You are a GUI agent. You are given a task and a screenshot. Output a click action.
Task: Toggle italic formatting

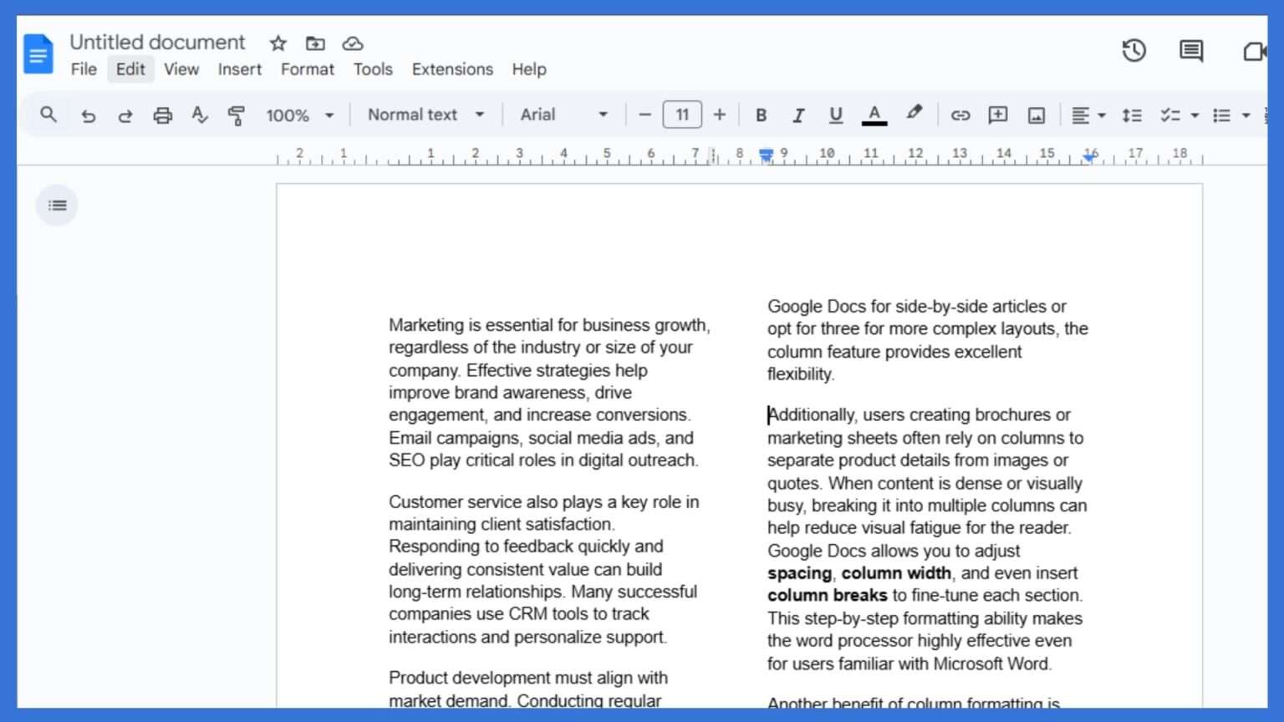click(x=798, y=114)
